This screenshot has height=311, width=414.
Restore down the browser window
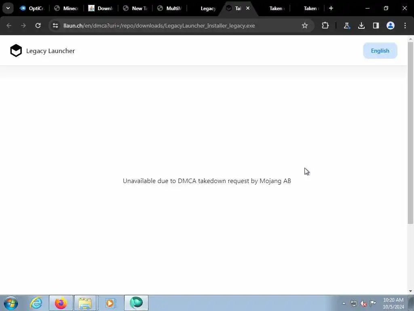tap(386, 8)
